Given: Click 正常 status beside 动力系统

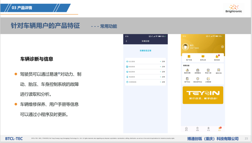Looking at the screenshot, I should tap(163, 62).
